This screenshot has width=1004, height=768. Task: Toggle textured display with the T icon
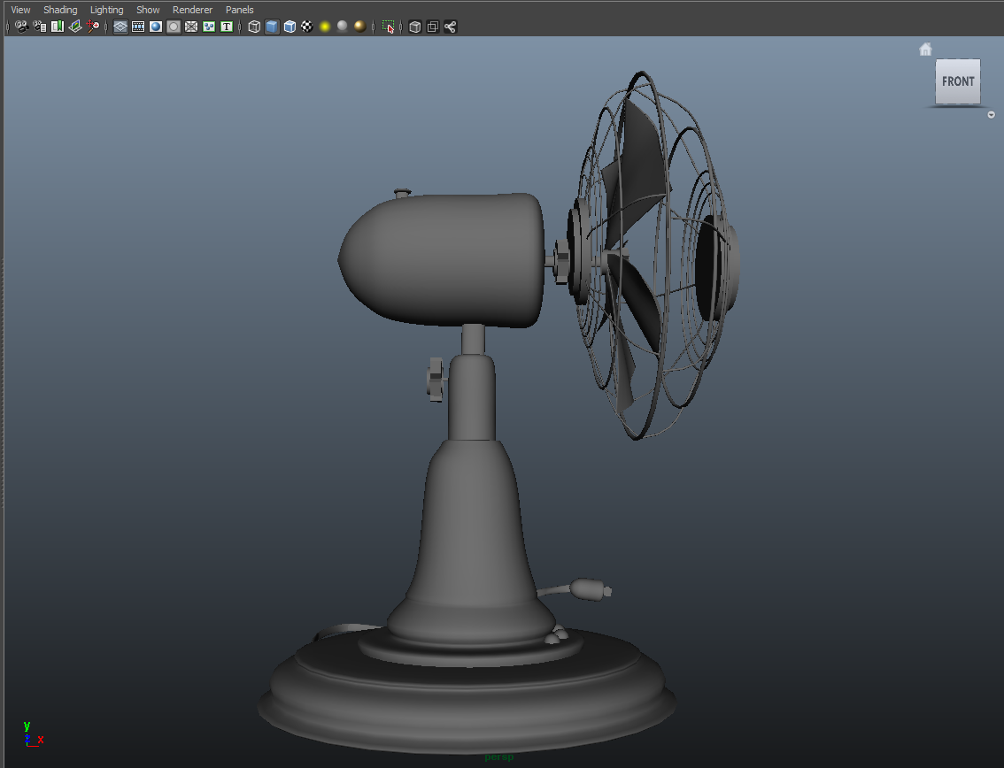click(227, 27)
